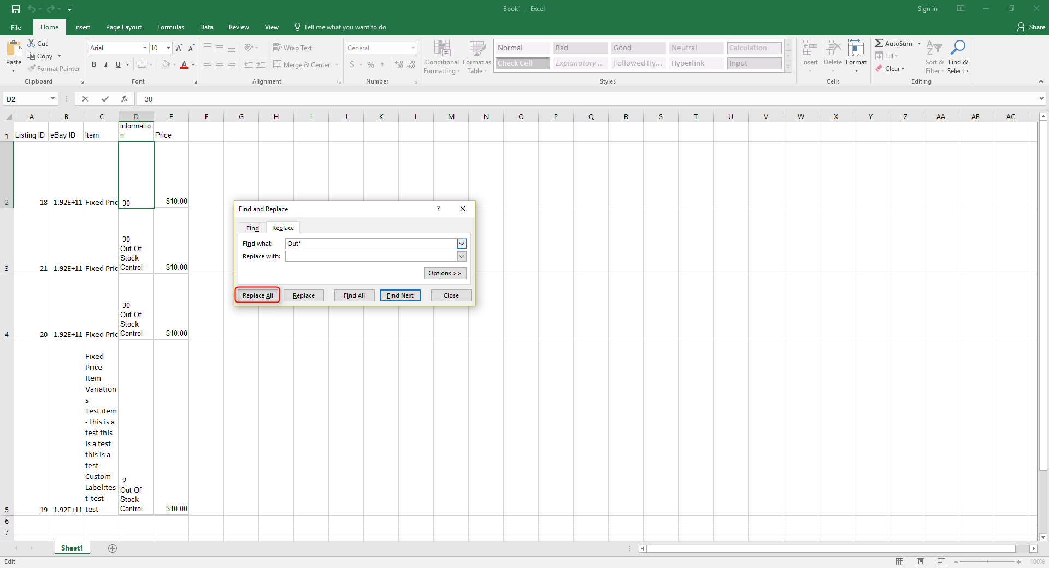This screenshot has width=1049, height=568.
Task: Click the formula bar cancel X icon
Action: [85, 99]
